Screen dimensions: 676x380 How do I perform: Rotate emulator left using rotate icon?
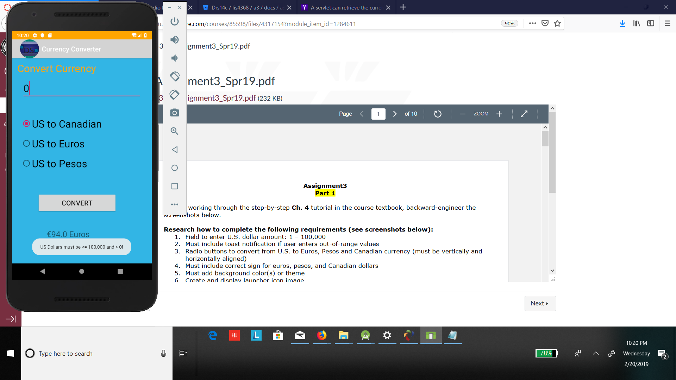pos(175,76)
